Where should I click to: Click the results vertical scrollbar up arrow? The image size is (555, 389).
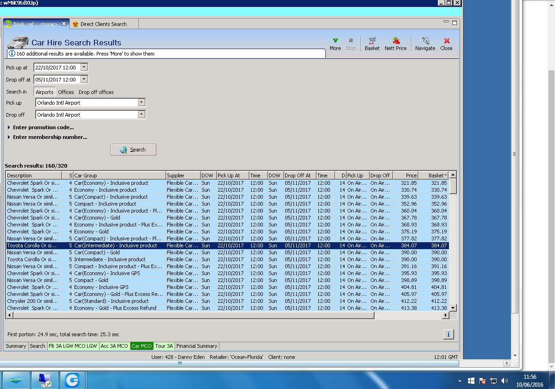click(x=453, y=175)
